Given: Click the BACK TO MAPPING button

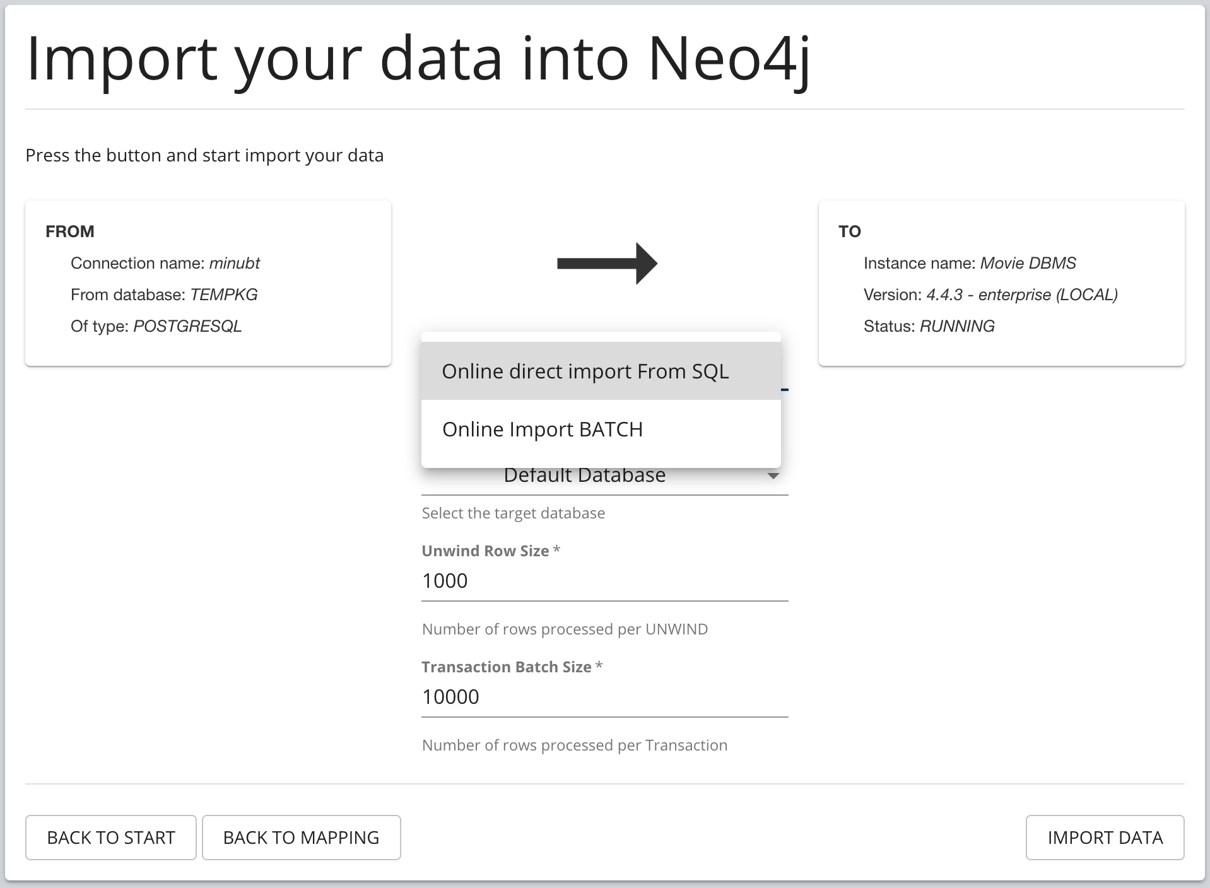Looking at the screenshot, I should tap(302, 838).
